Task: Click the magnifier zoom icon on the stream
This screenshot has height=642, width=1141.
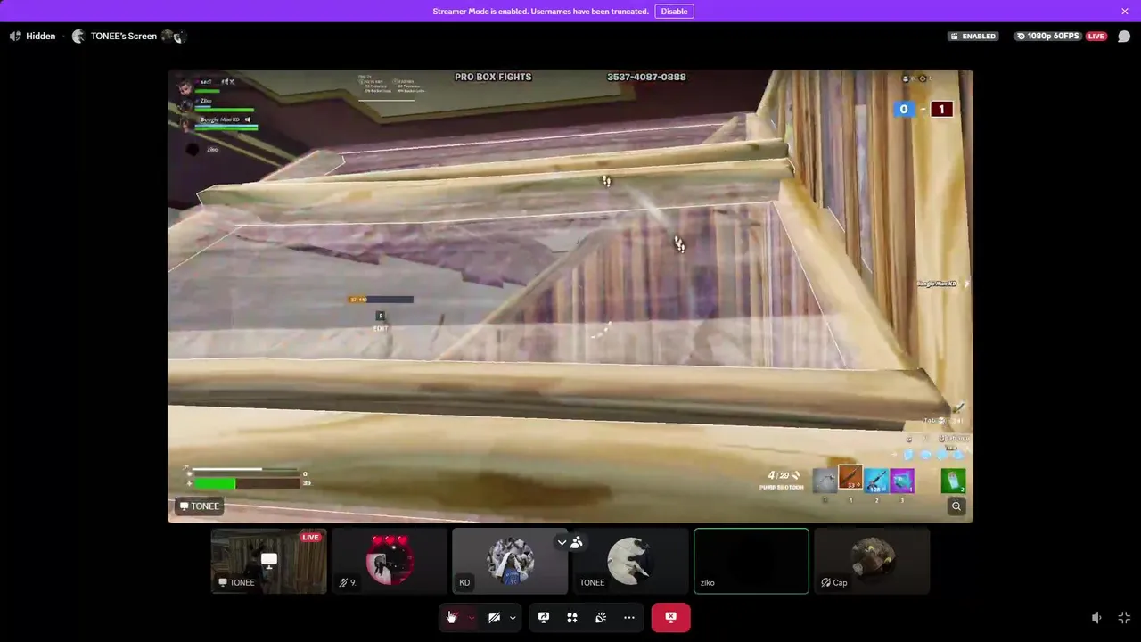Action: click(x=956, y=506)
